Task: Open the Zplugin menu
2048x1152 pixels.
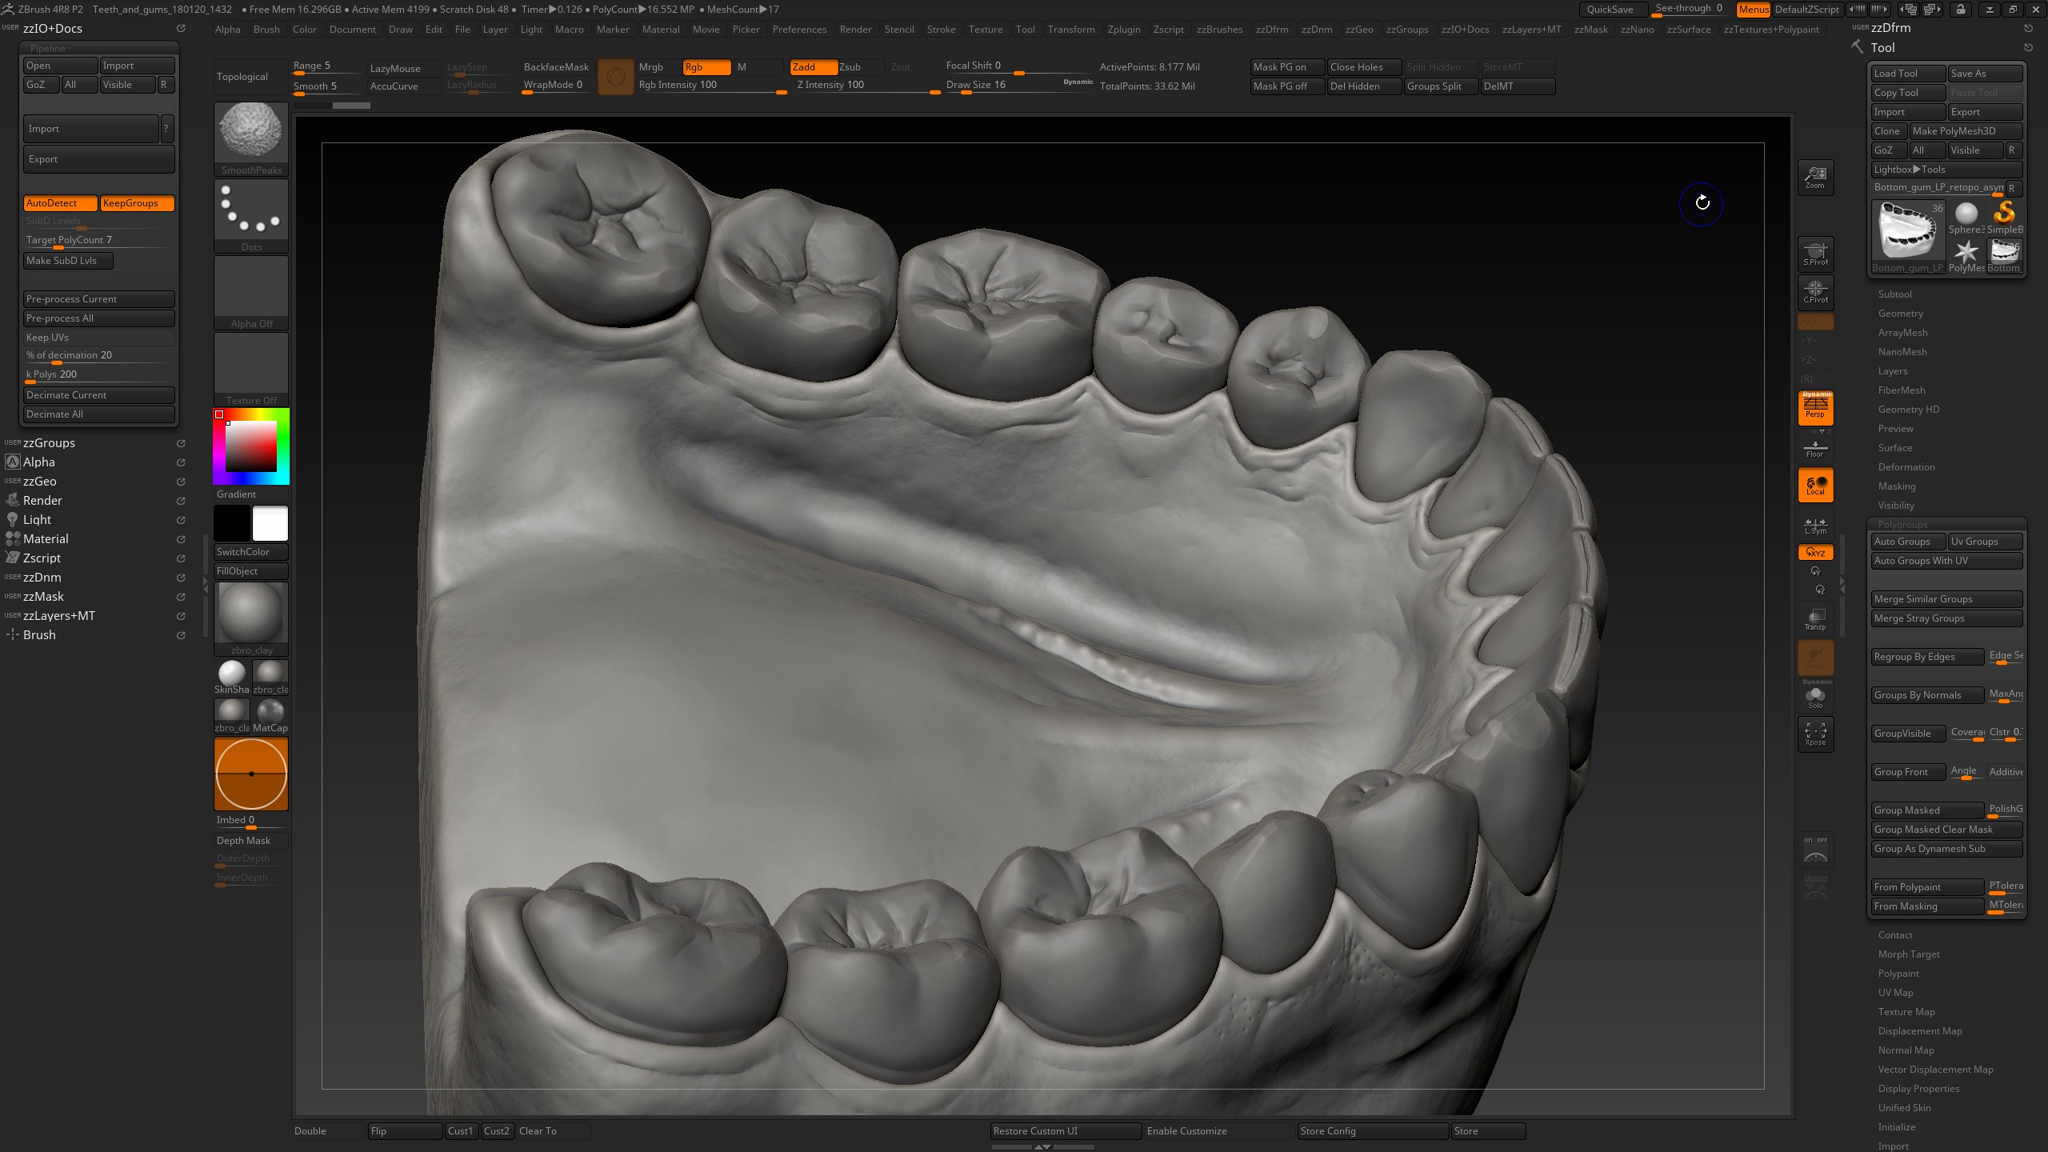Action: tap(1125, 30)
